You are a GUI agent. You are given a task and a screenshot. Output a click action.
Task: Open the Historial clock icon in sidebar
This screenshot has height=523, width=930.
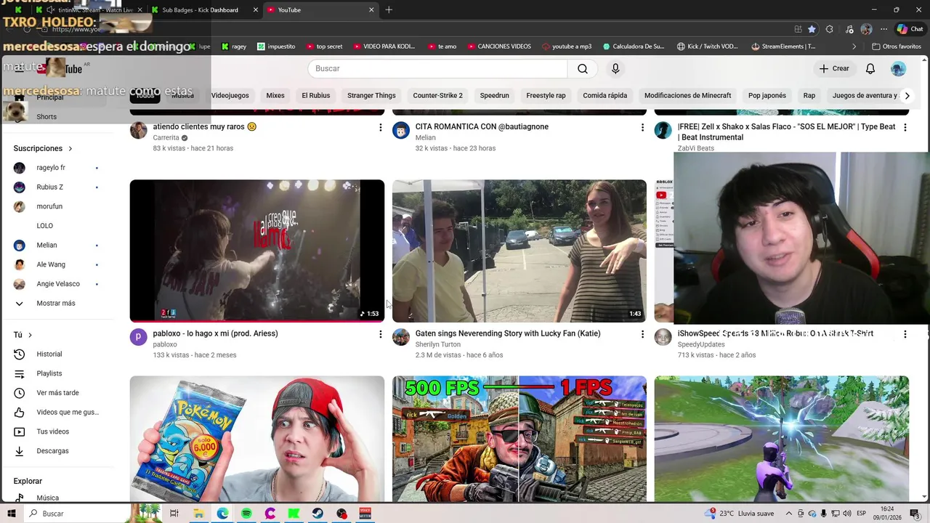[x=20, y=354]
